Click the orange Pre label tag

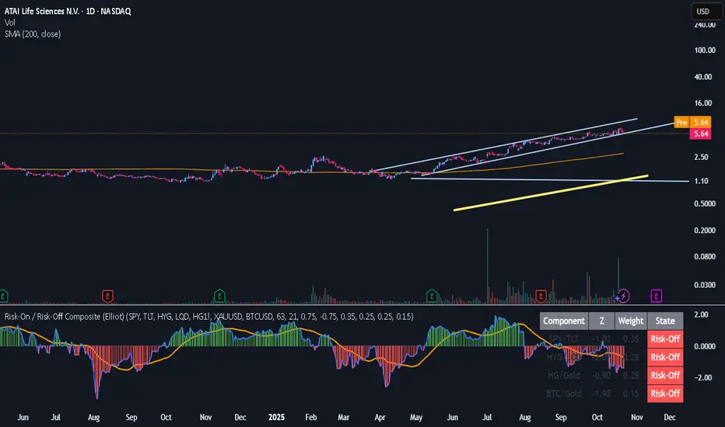click(x=681, y=123)
